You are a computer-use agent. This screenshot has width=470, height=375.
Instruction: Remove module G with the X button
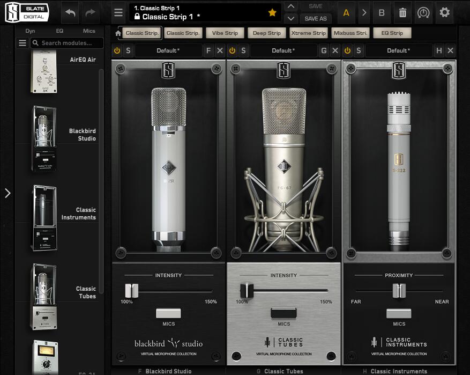tap(335, 50)
